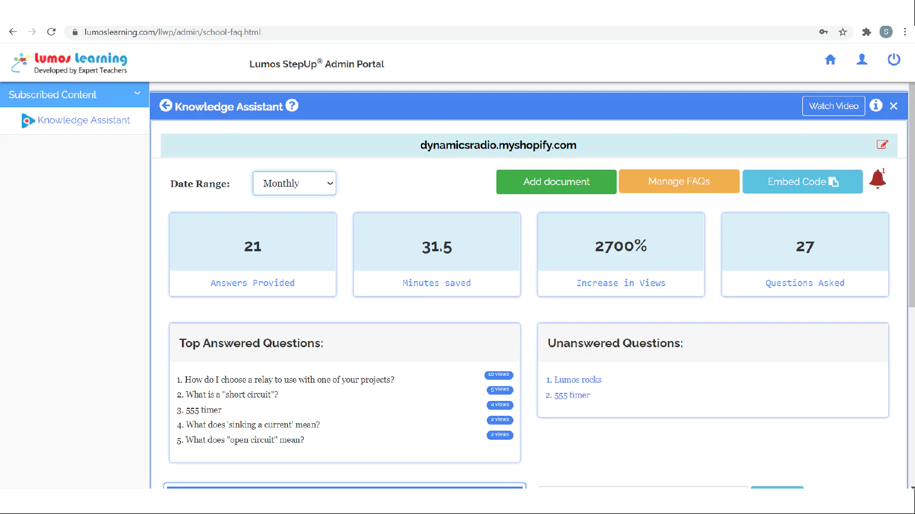Viewport: 915px width, 514px height.
Task: Click the back arrow beside Knowledge Assistant title
Action: click(166, 106)
